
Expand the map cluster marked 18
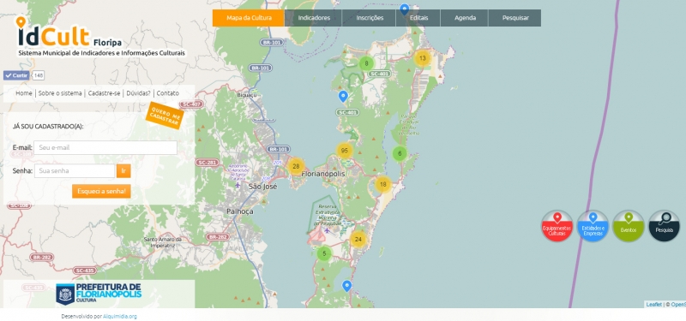pyautogui.click(x=382, y=184)
